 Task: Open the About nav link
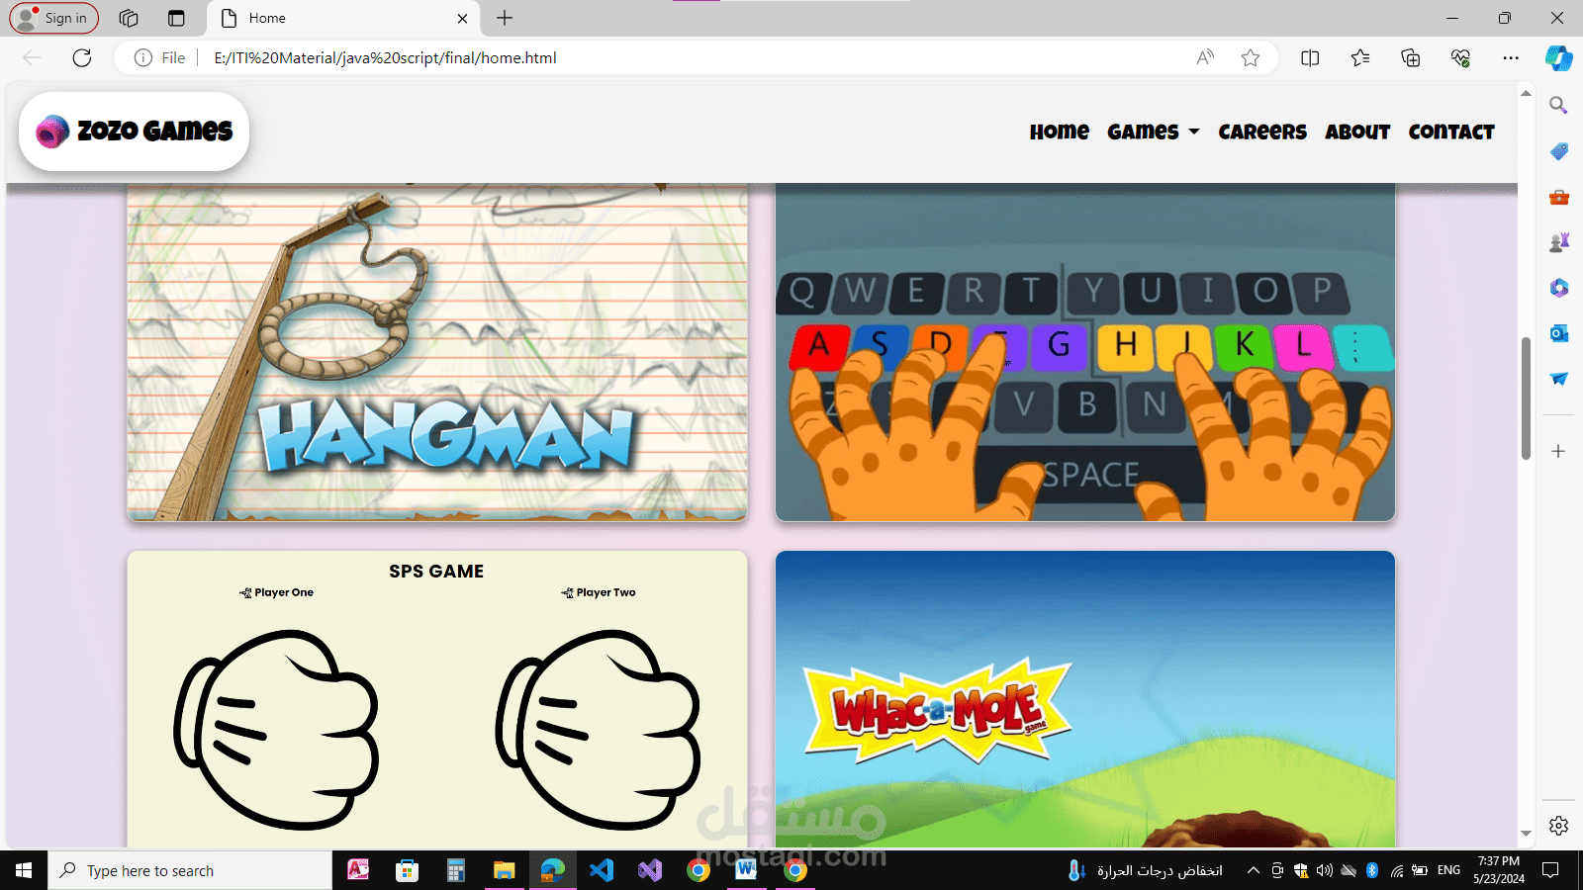click(x=1357, y=132)
